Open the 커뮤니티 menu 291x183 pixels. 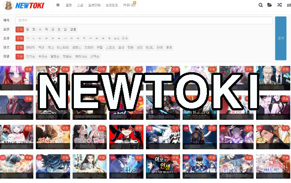point(129,5)
